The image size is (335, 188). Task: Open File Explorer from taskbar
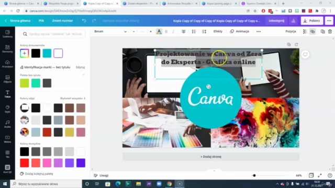pyautogui.click(x=138, y=184)
